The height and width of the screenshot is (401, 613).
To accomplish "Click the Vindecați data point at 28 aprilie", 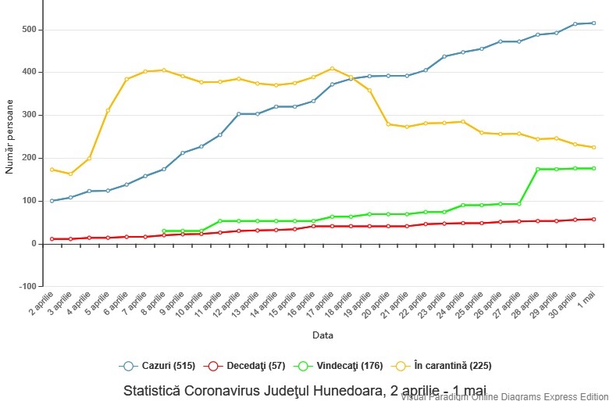I will 538,169.
